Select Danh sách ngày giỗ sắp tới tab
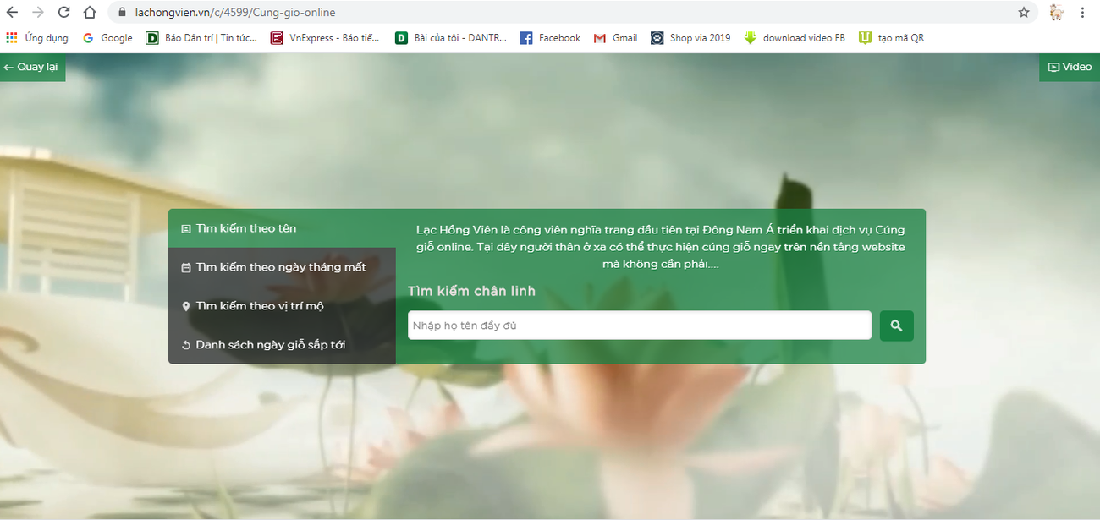 click(282, 345)
